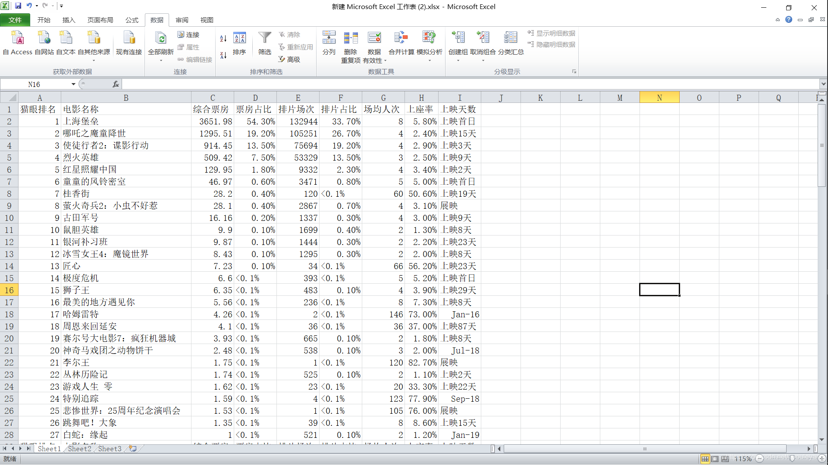The image size is (828, 465).
Task: Sort ascending A to Z
Action: tap(223, 38)
